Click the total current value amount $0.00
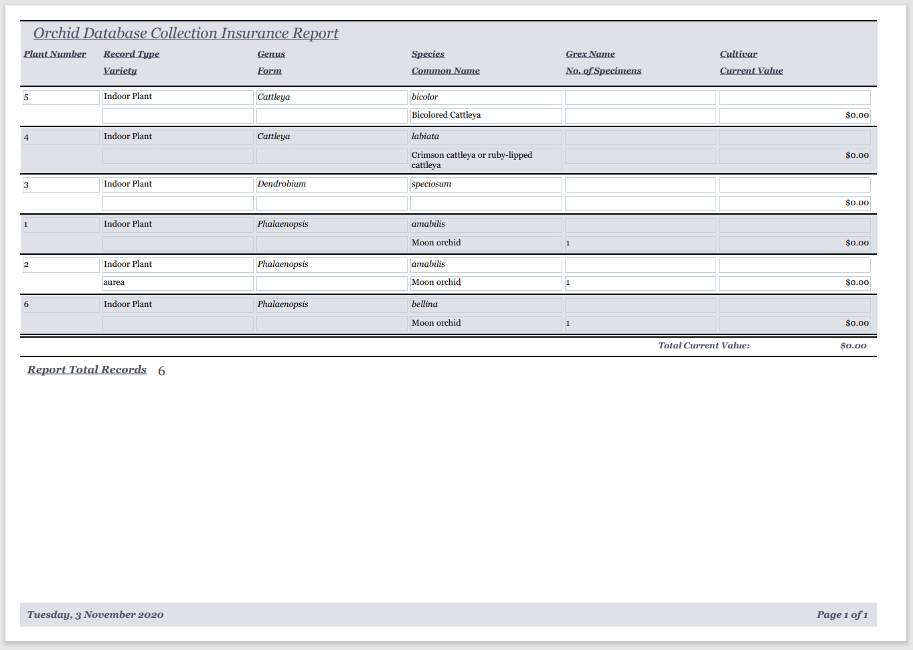 [x=853, y=346]
